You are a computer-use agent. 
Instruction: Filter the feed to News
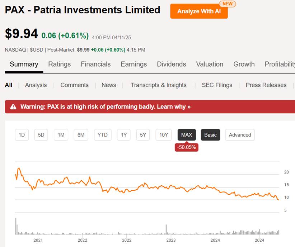109,85
